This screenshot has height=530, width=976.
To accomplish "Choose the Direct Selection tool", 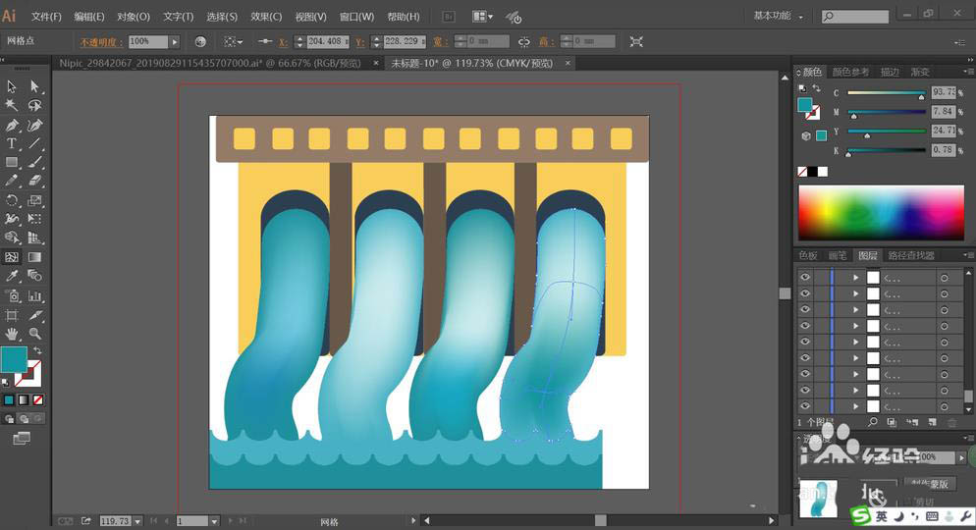I will [x=35, y=86].
